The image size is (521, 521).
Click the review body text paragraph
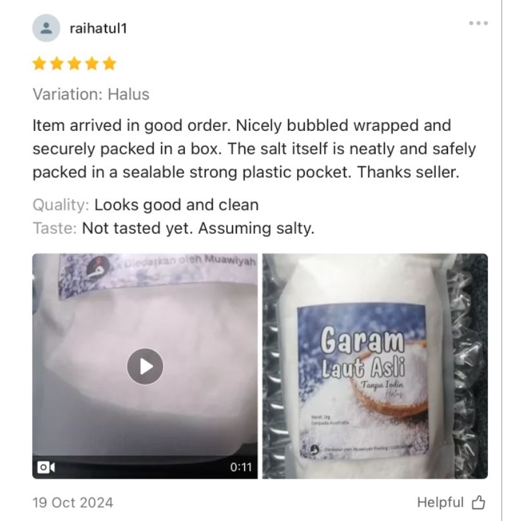(x=254, y=149)
